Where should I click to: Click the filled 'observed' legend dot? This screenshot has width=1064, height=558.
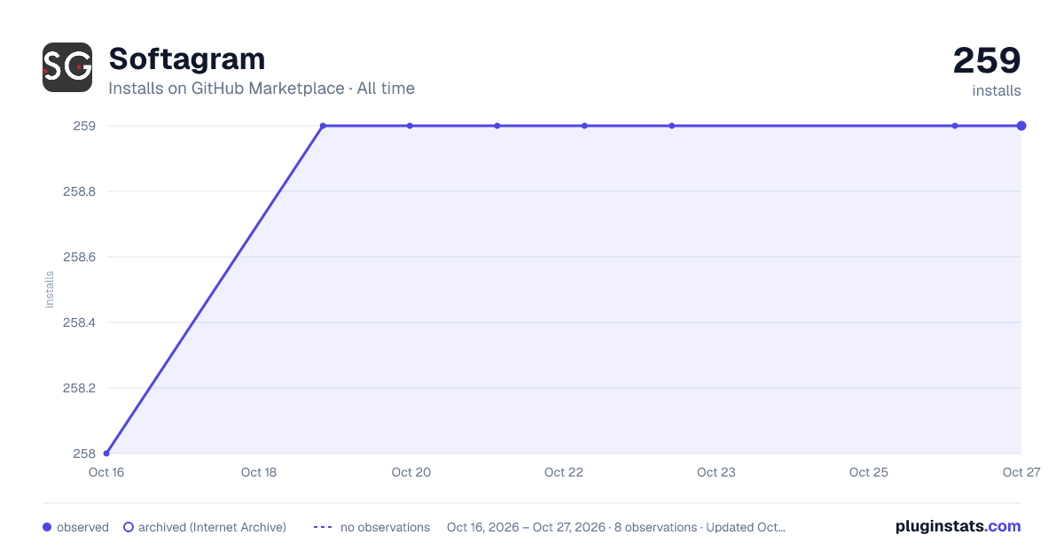tap(47, 527)
